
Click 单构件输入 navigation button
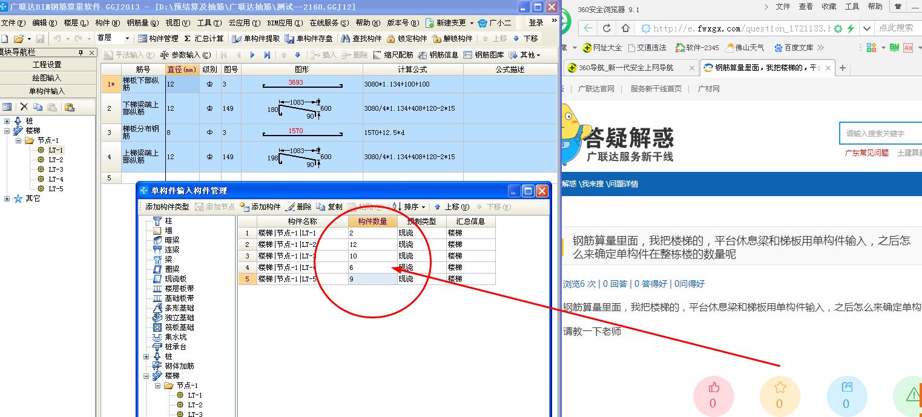coord(47,91)
